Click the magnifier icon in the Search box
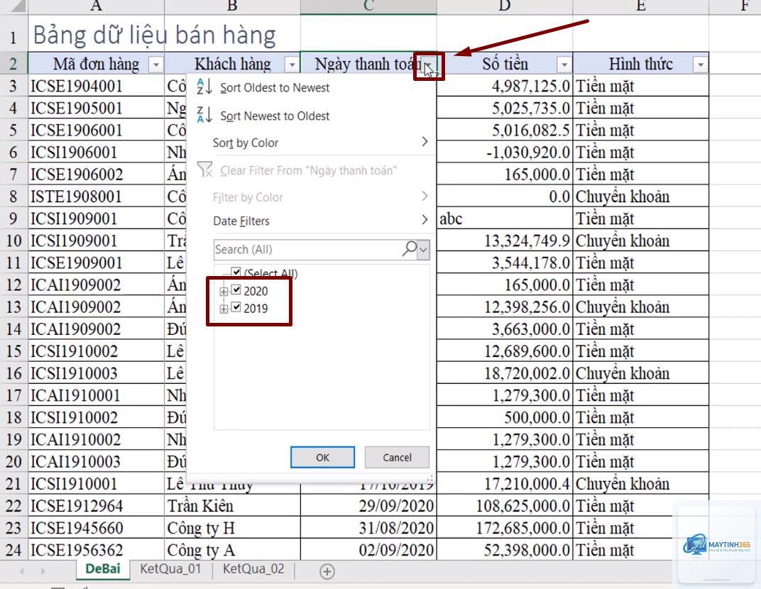The width and height of the screenshot is (761, 589). coord(410,249)
